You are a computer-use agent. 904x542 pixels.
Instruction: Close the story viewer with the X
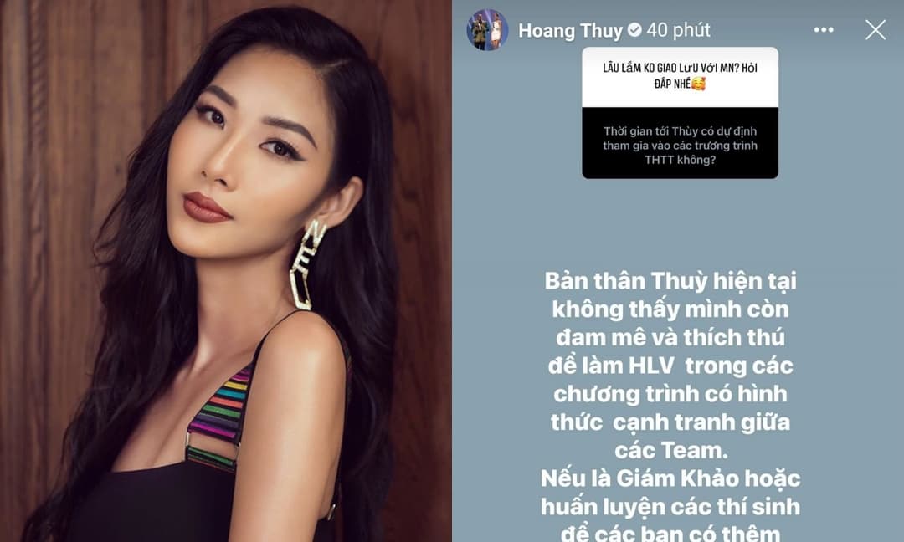pos(876,30)
